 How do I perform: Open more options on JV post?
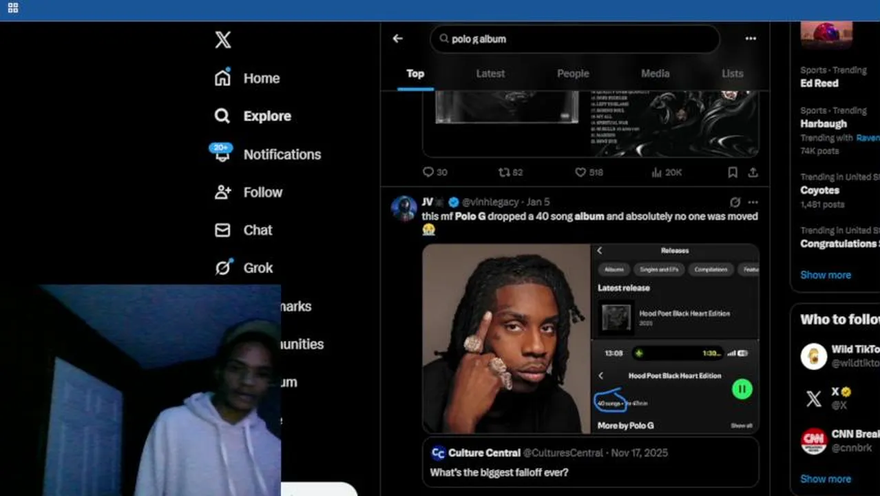click(x=753, y=203)
